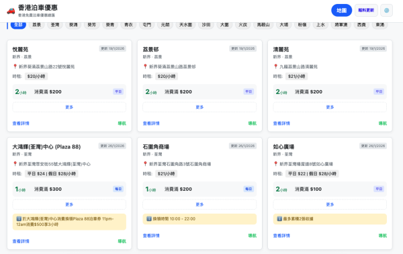Expand 更多 offers in Plaza 88 card
The image size is (403, 254).
click(69, 204)
